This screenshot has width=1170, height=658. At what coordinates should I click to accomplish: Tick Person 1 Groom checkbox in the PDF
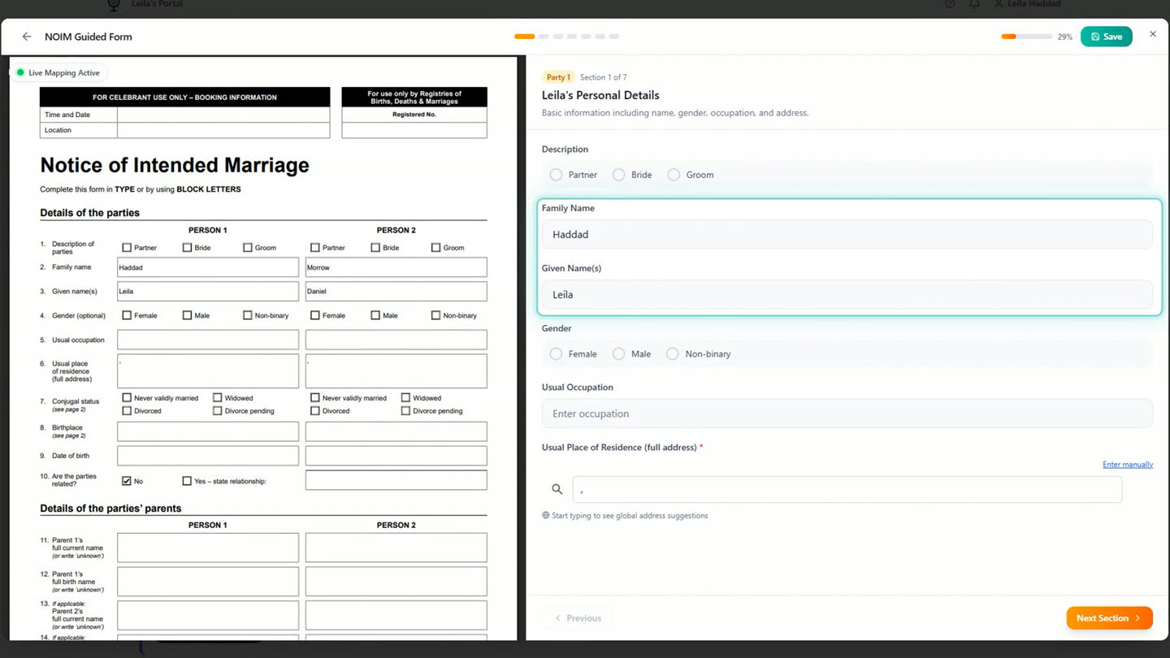tap(247, 248)
